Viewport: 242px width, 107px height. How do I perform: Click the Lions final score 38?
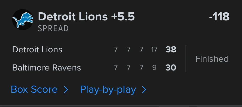tap(171, 50)
